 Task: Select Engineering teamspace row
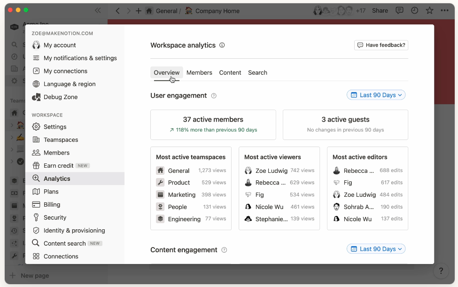(191, 219)
